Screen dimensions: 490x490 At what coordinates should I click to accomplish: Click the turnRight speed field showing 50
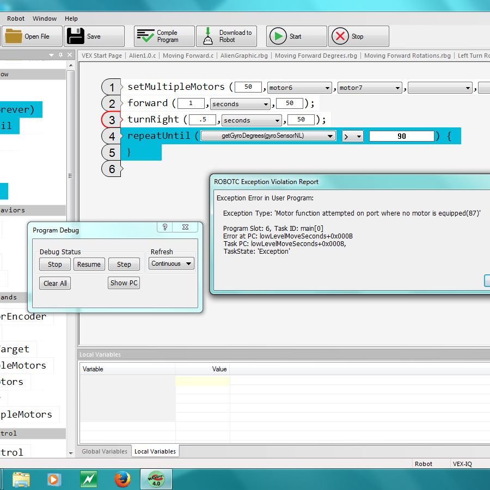(301, 119)
